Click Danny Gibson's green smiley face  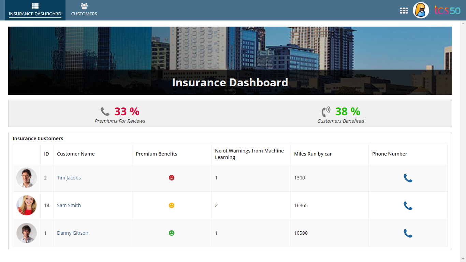[172, 233]
